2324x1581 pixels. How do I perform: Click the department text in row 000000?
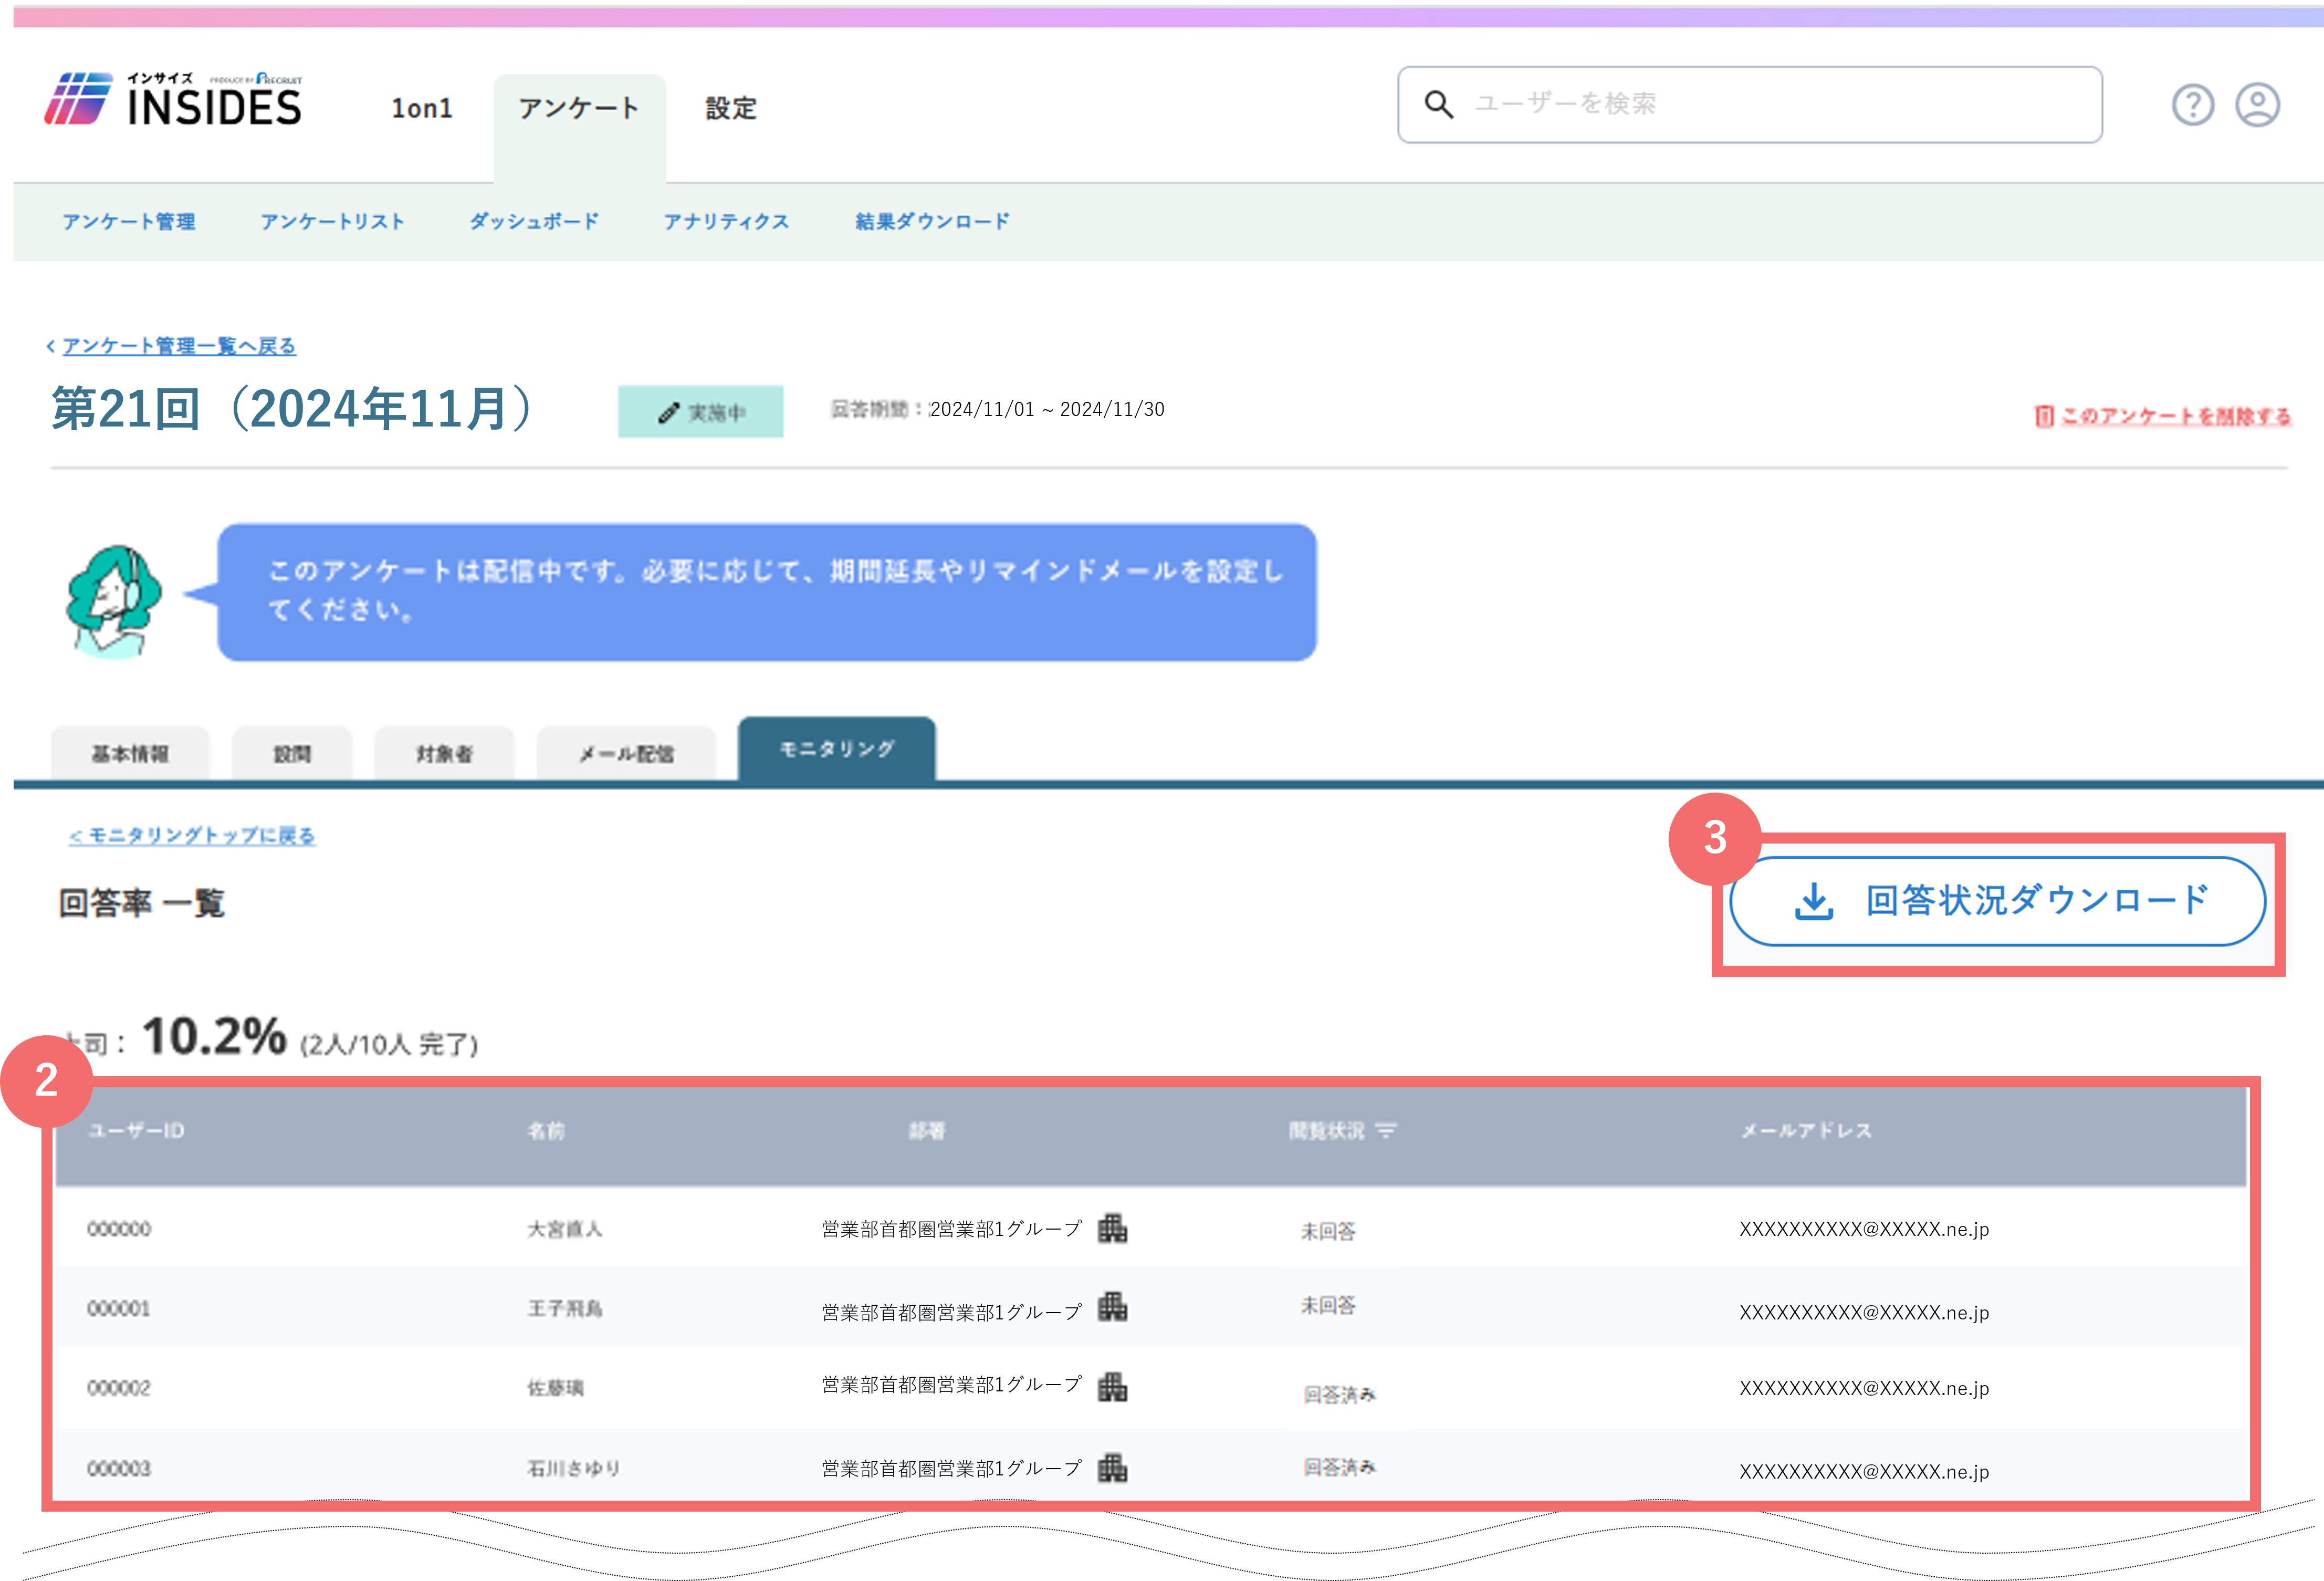[x=951, y=1229]
